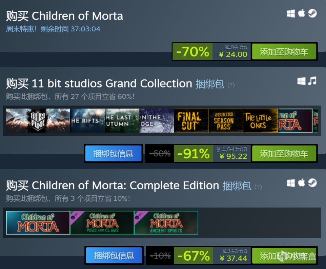Open The Rifts thumbnail in bundle
The height and width of the screenshot is (269, 326).
point(87,120)
